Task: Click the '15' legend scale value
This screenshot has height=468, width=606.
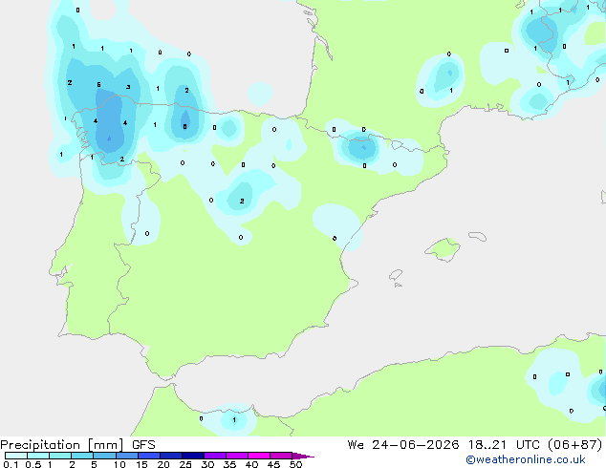Action: tap(141, 464)
